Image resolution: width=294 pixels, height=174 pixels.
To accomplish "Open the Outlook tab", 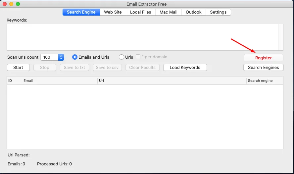I will [193, 12].
